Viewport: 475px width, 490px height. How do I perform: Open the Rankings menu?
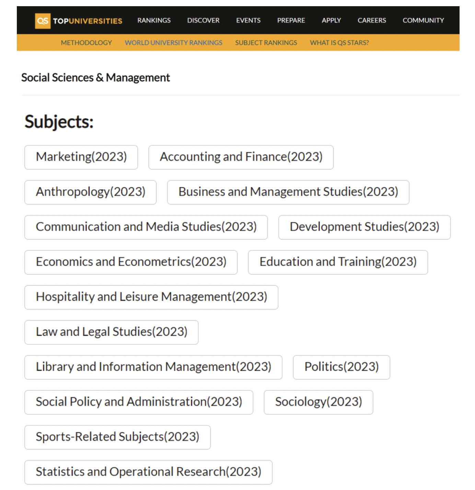[154, 20]
